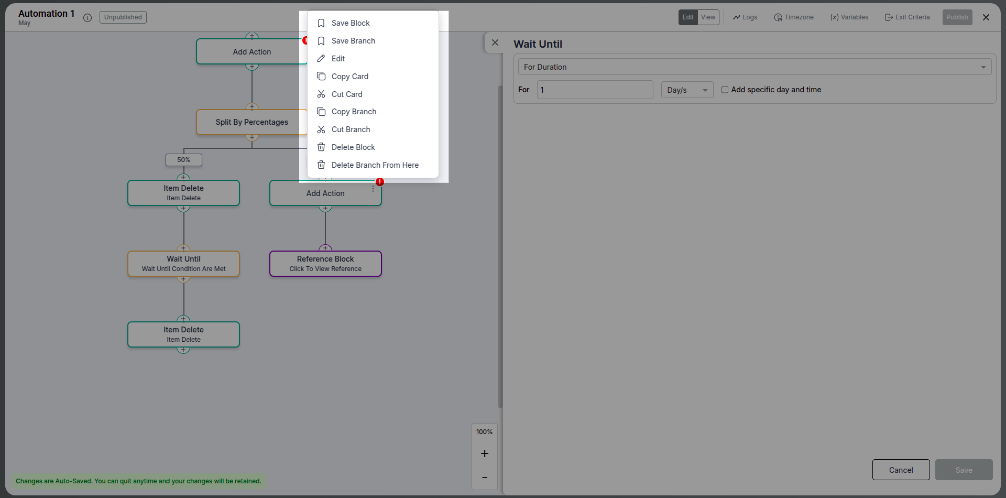This screenshot has height=498, width=1006.
Task: Click plus connector below bottom Item Delete
Action: pyautogui.click(x=183, y=350)
